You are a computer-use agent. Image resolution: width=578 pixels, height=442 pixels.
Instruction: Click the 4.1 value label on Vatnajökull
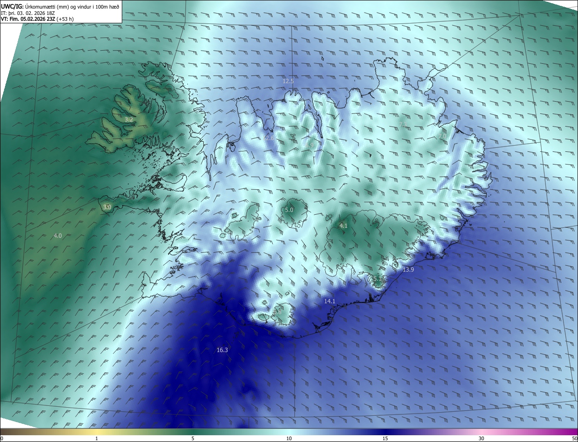pyautogui.click(x=343, y=226)
